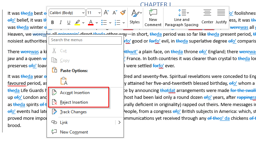Choose Cut from context menu

click(85, 51)
